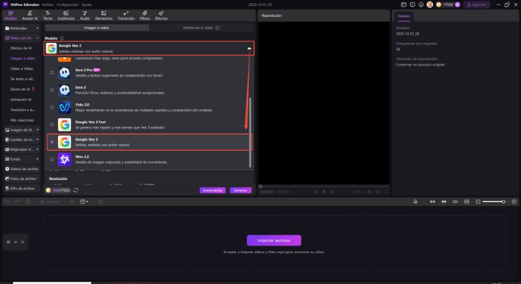Viewport: 521px width, 284px height.
Task: Expand the Materiales sidebar section
Action: point(21,29)
